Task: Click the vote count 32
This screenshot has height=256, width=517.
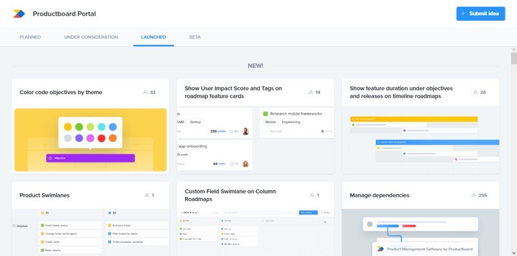Action: coord(153,92)
